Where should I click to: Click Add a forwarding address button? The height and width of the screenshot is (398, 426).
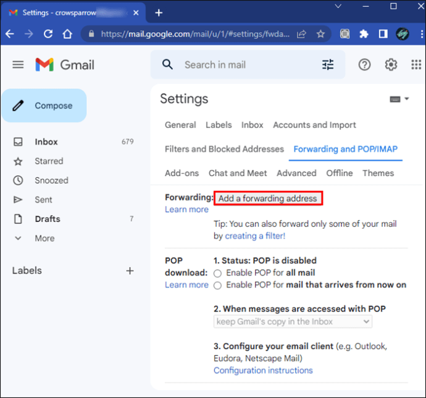point(268,198)
